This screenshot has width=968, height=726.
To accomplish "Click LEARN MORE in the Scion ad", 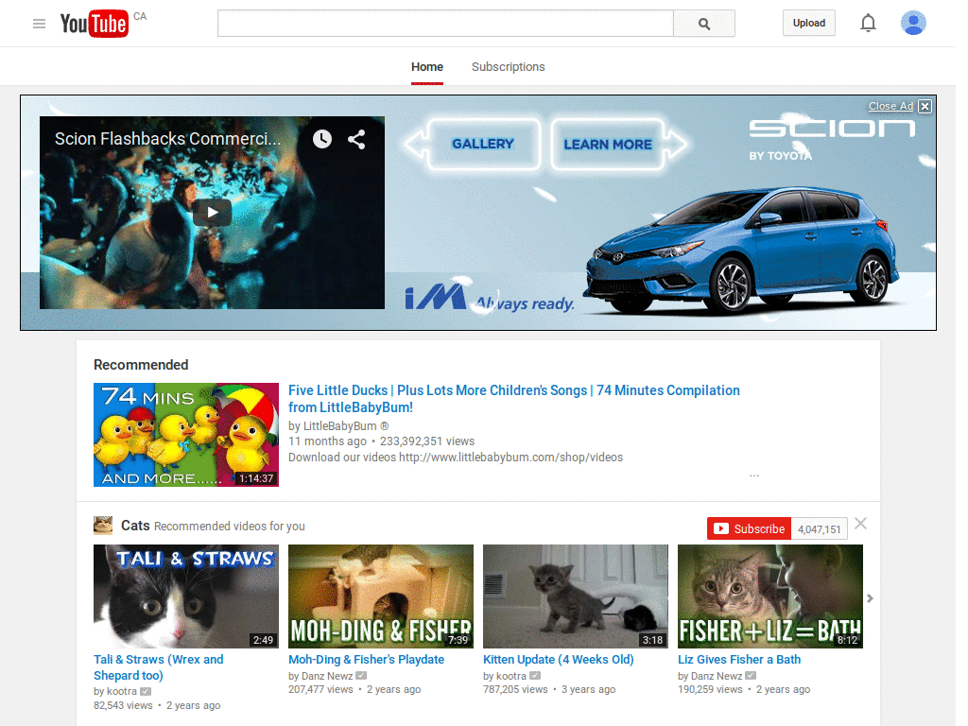I will click(x=608, y=144).
